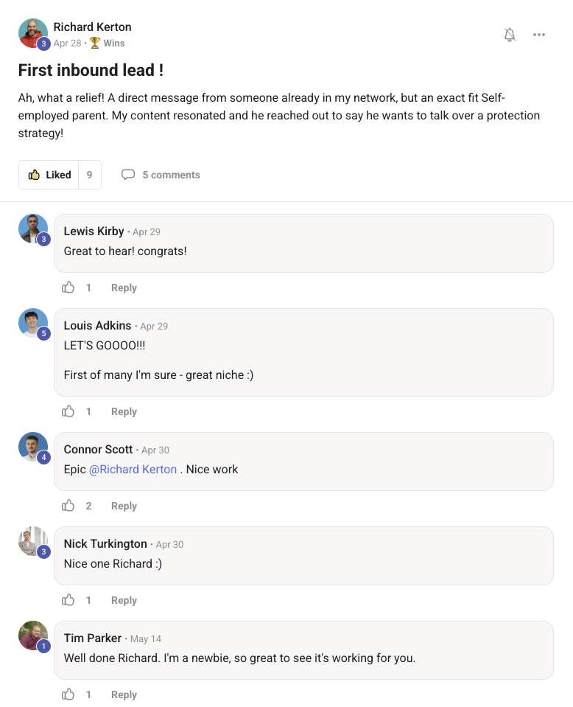This screenshot has width=573, height=707.
Task: Reply to Nick Turkington's comment
Action: (x=124, y=600)
